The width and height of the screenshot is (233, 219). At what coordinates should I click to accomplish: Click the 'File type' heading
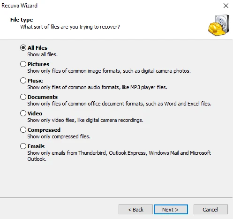pos(22,20)
